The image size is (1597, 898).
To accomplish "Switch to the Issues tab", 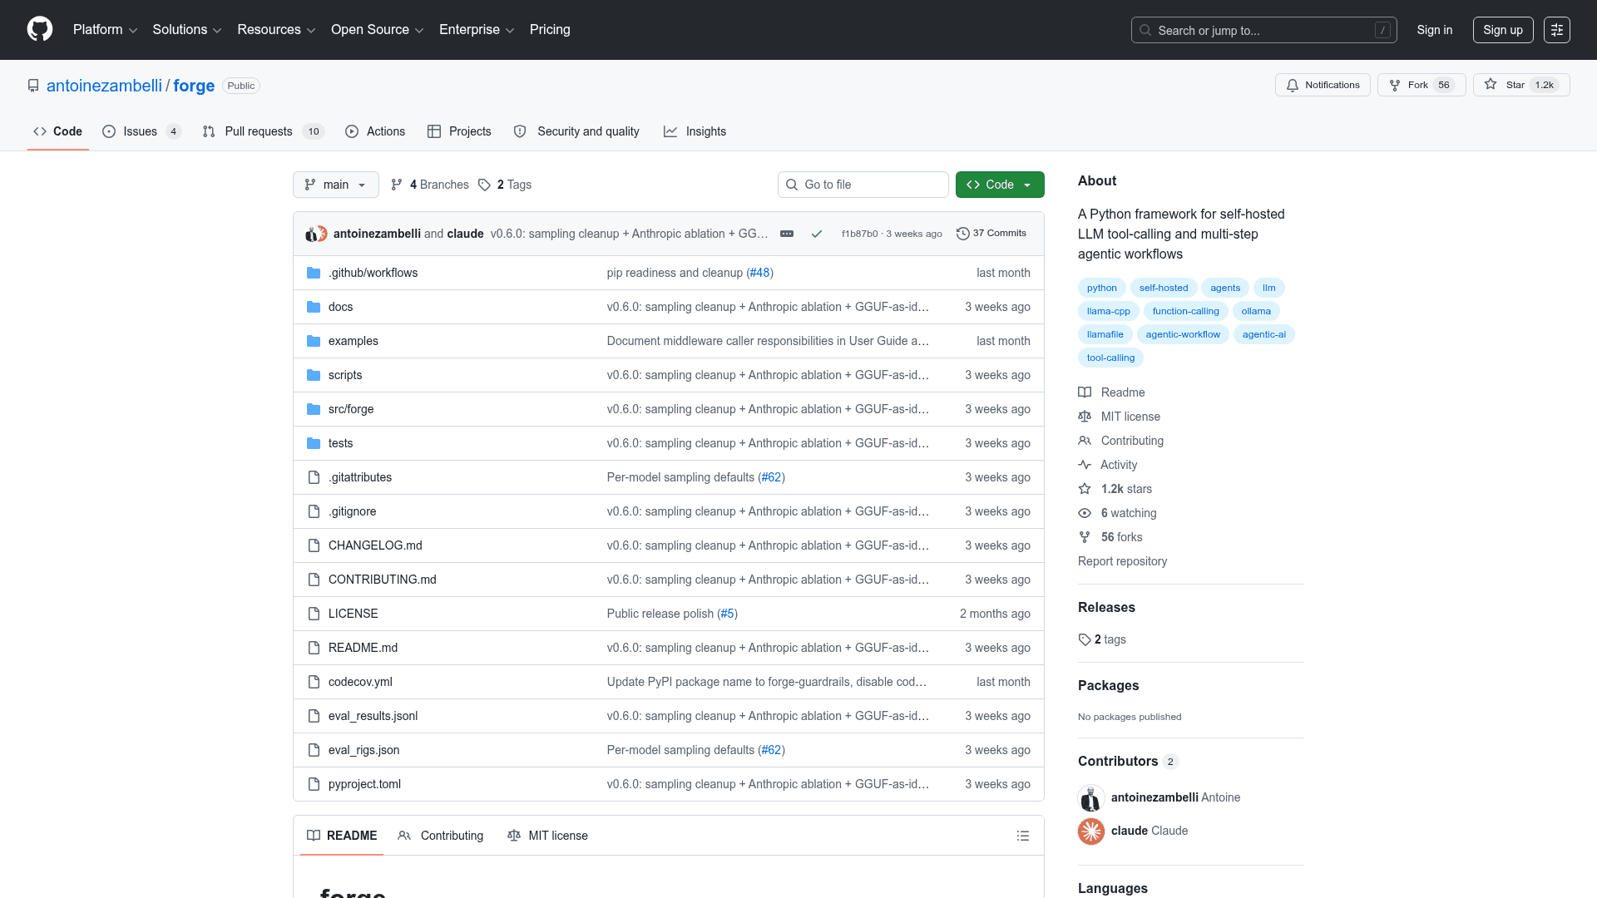I will pos(141,131).
